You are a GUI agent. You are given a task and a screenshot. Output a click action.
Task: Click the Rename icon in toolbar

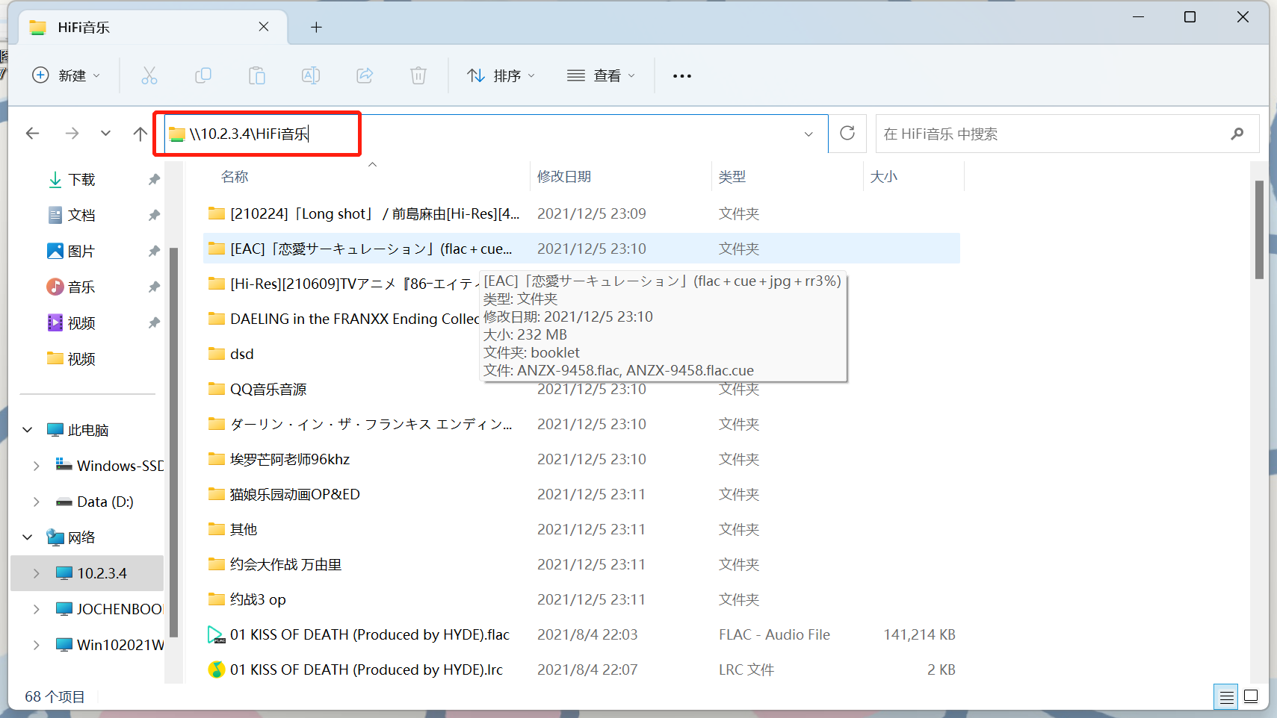click(311, 75)
